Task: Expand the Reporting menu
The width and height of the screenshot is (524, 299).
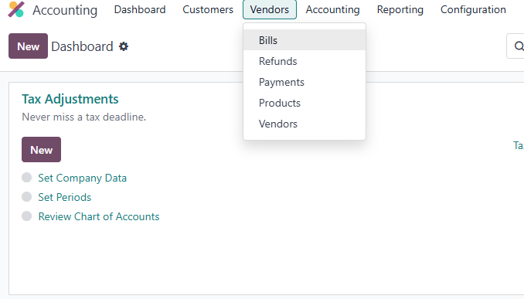Action: [x=400, y=10]
